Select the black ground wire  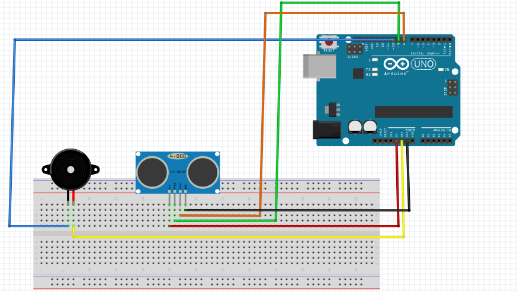(297, 210)
